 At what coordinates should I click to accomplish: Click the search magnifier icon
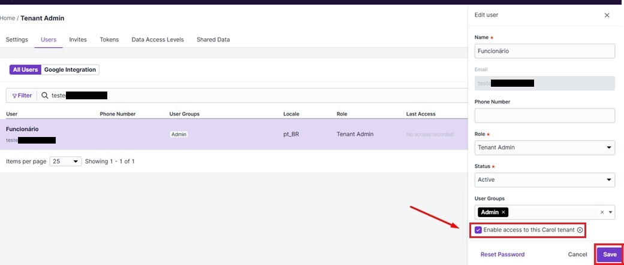click(45, 95)
